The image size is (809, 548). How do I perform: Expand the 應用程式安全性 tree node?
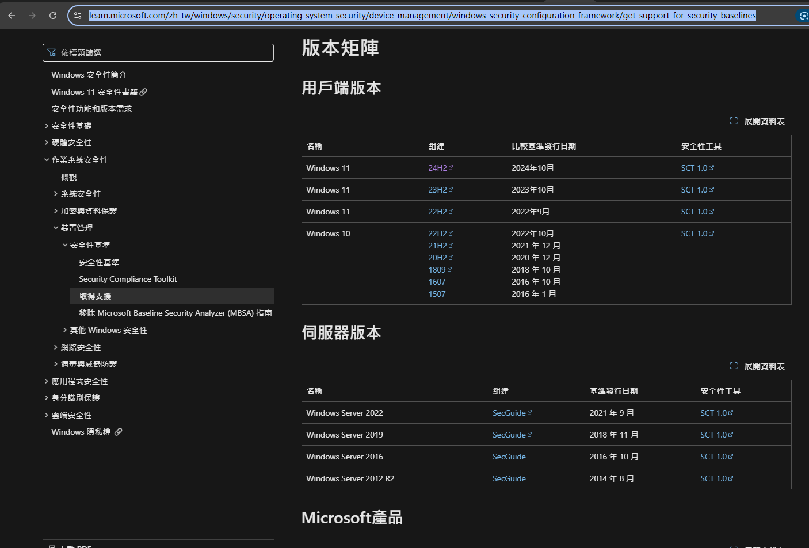(x=47, y=381)
